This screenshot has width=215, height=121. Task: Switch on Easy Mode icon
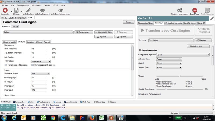coord(195,10)
